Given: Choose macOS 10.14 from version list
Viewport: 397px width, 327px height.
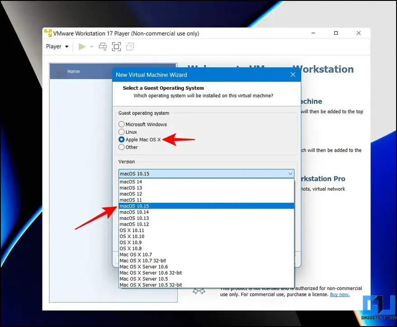Looking at the screenshot, I should point(134,212).
